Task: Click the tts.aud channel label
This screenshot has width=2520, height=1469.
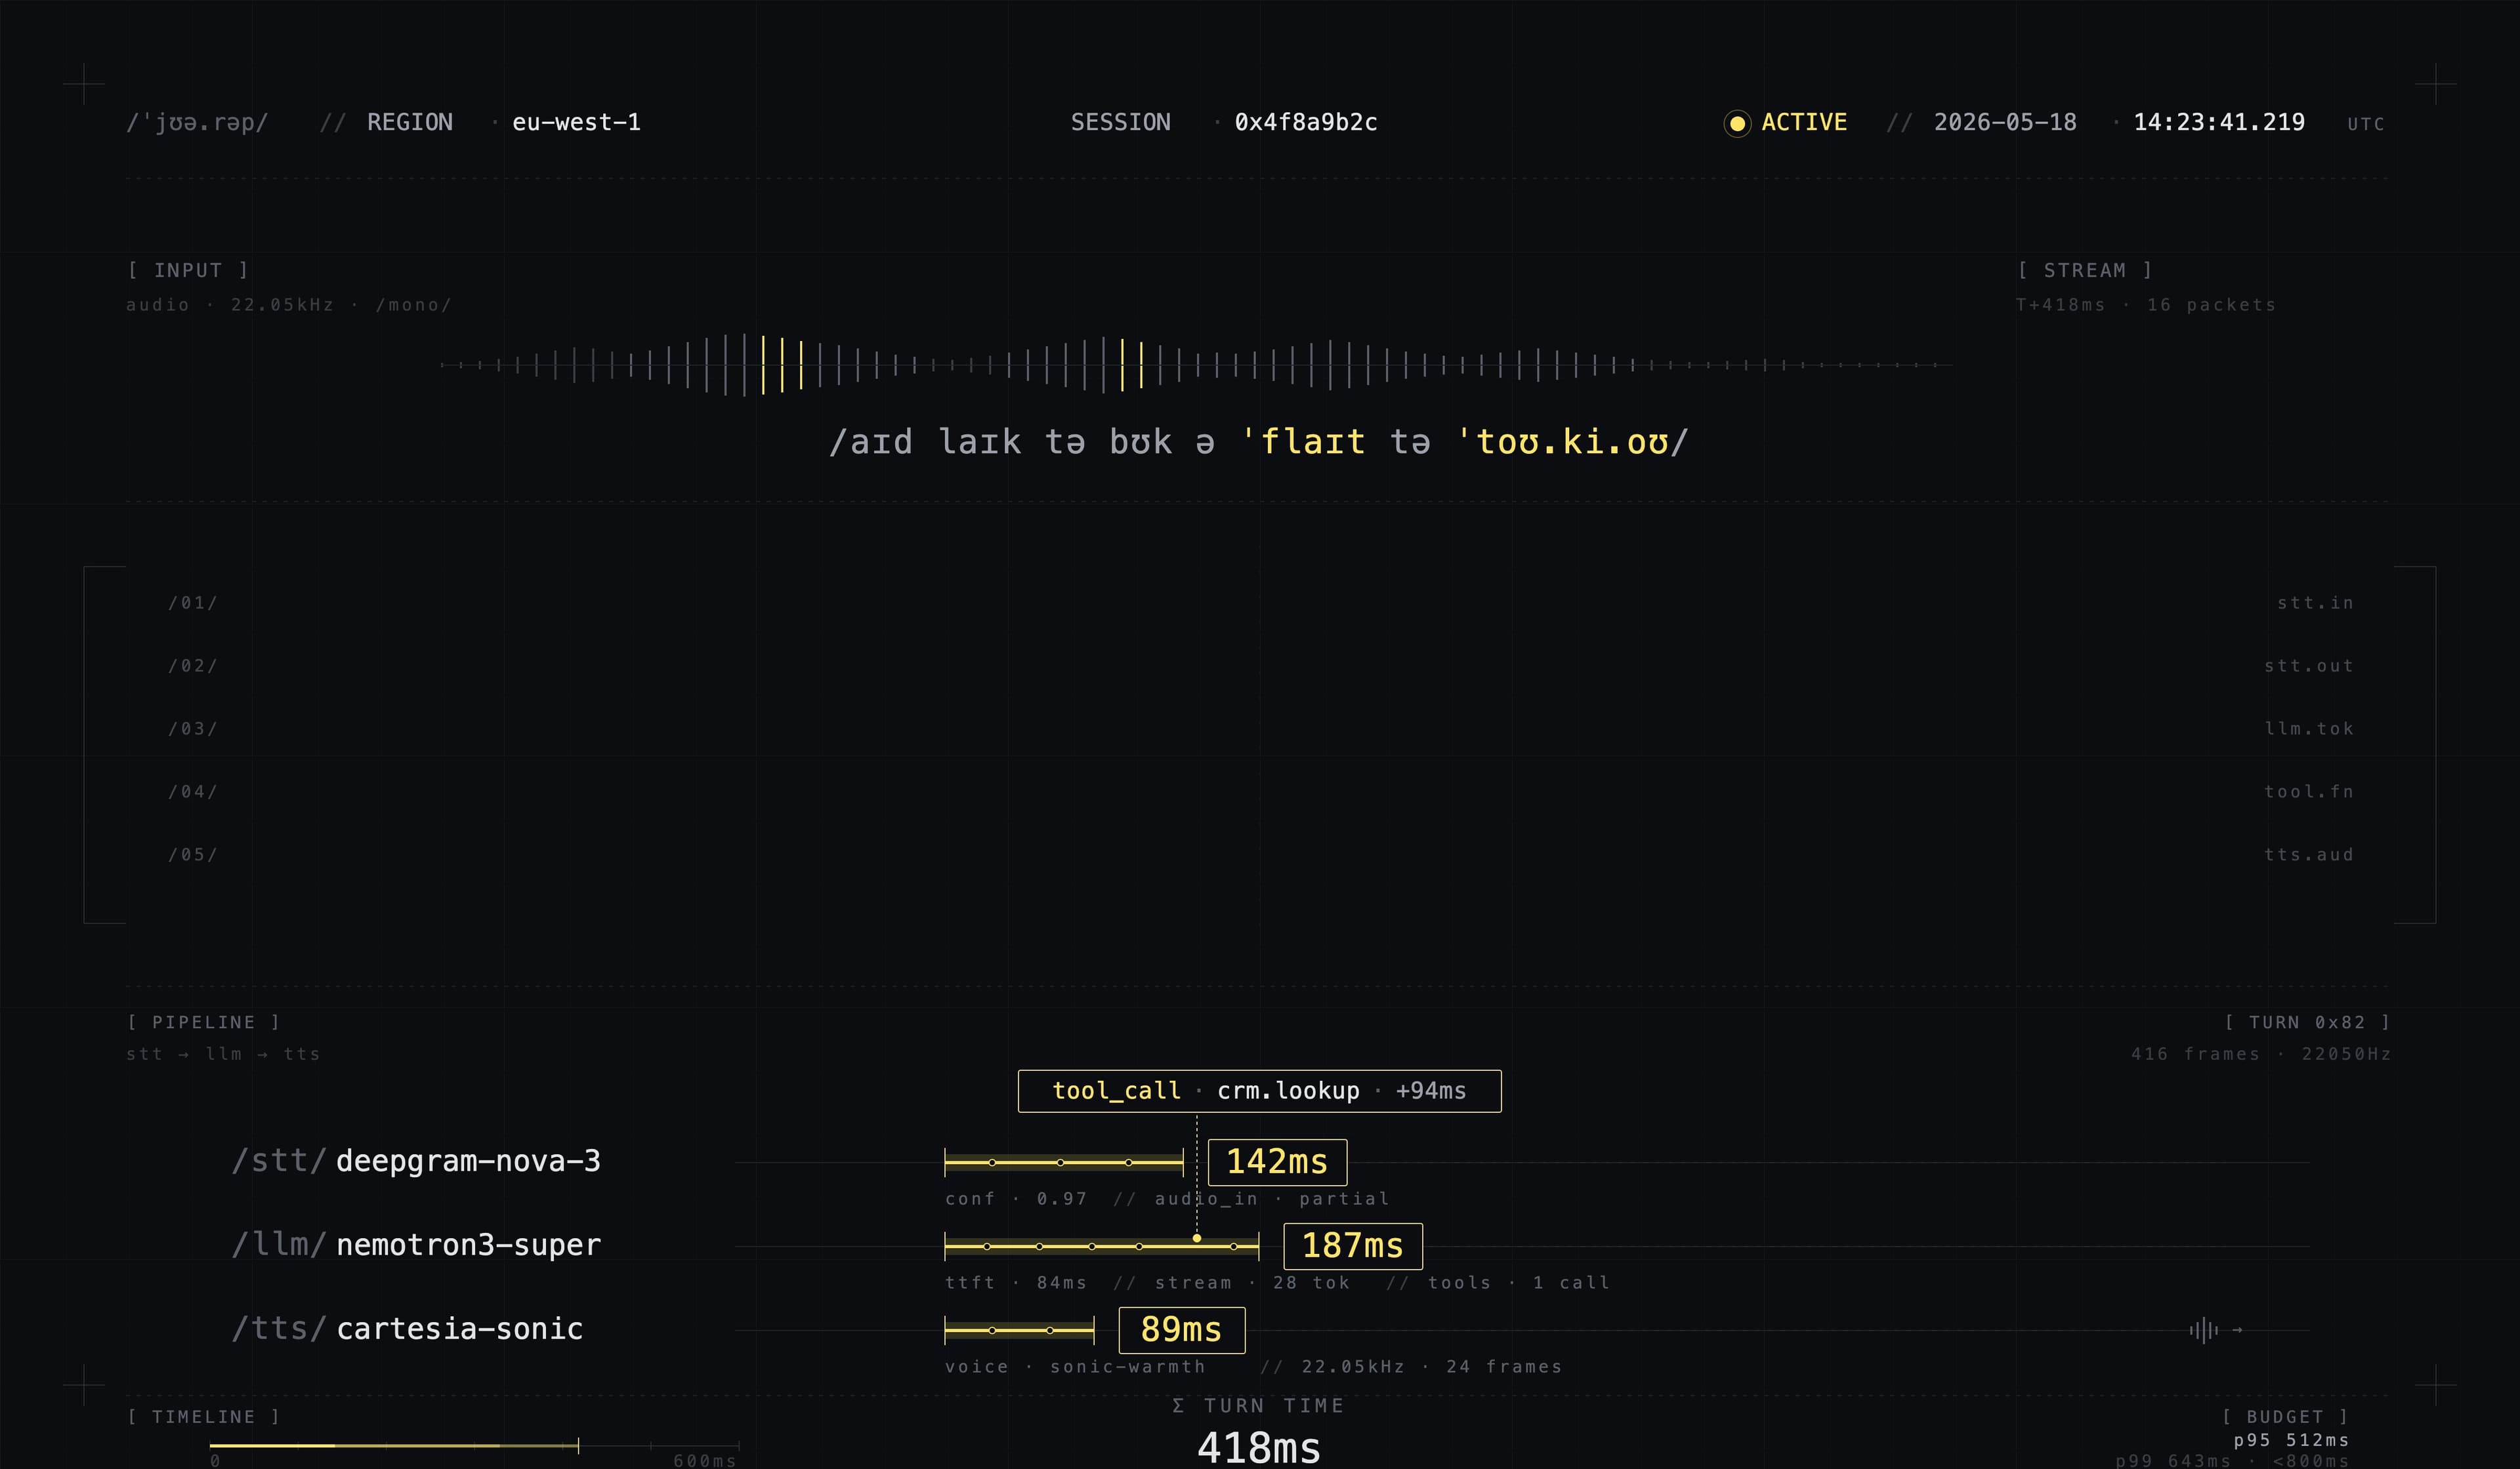Action: [x=2309, y=855]
